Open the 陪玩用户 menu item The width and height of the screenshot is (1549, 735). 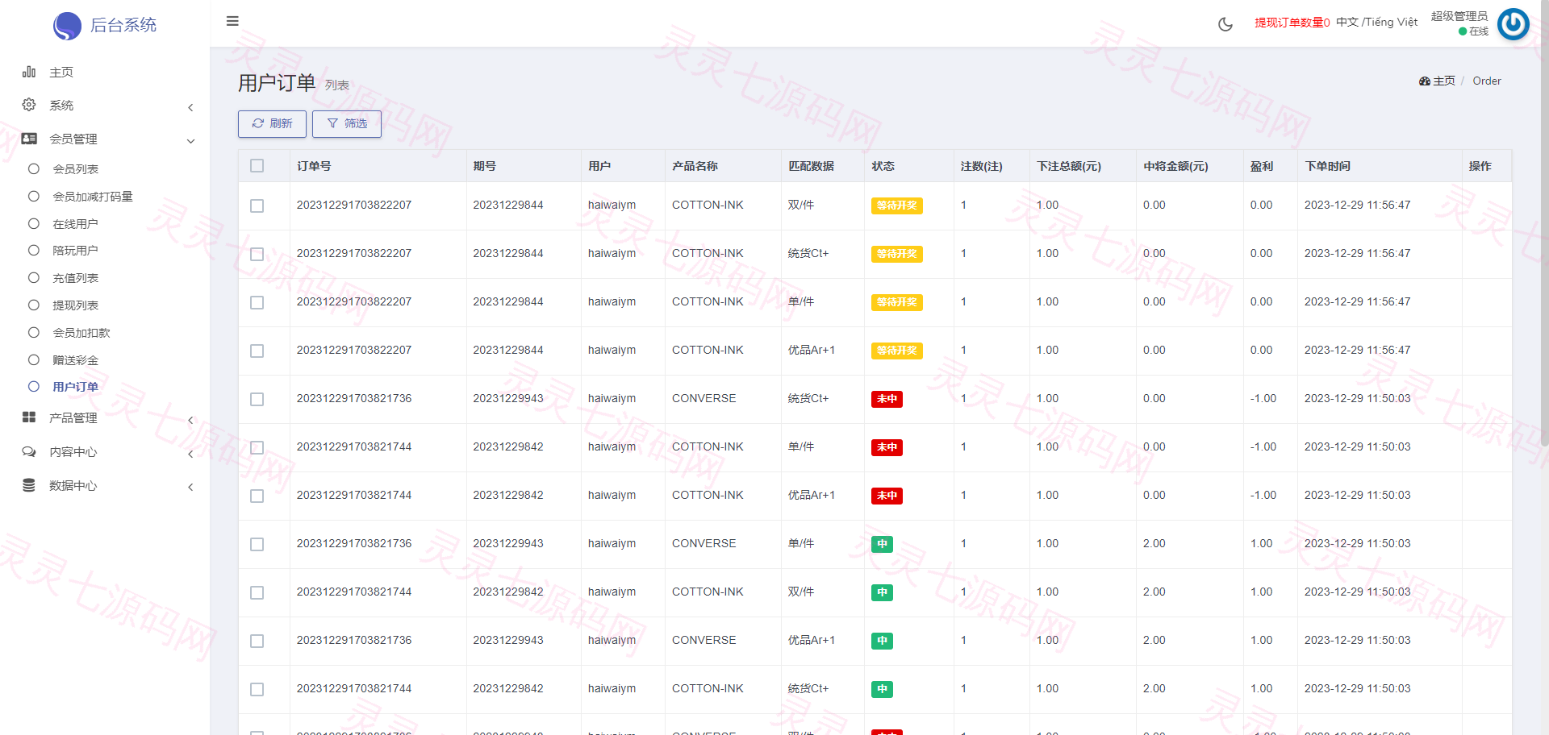(75, 250)
